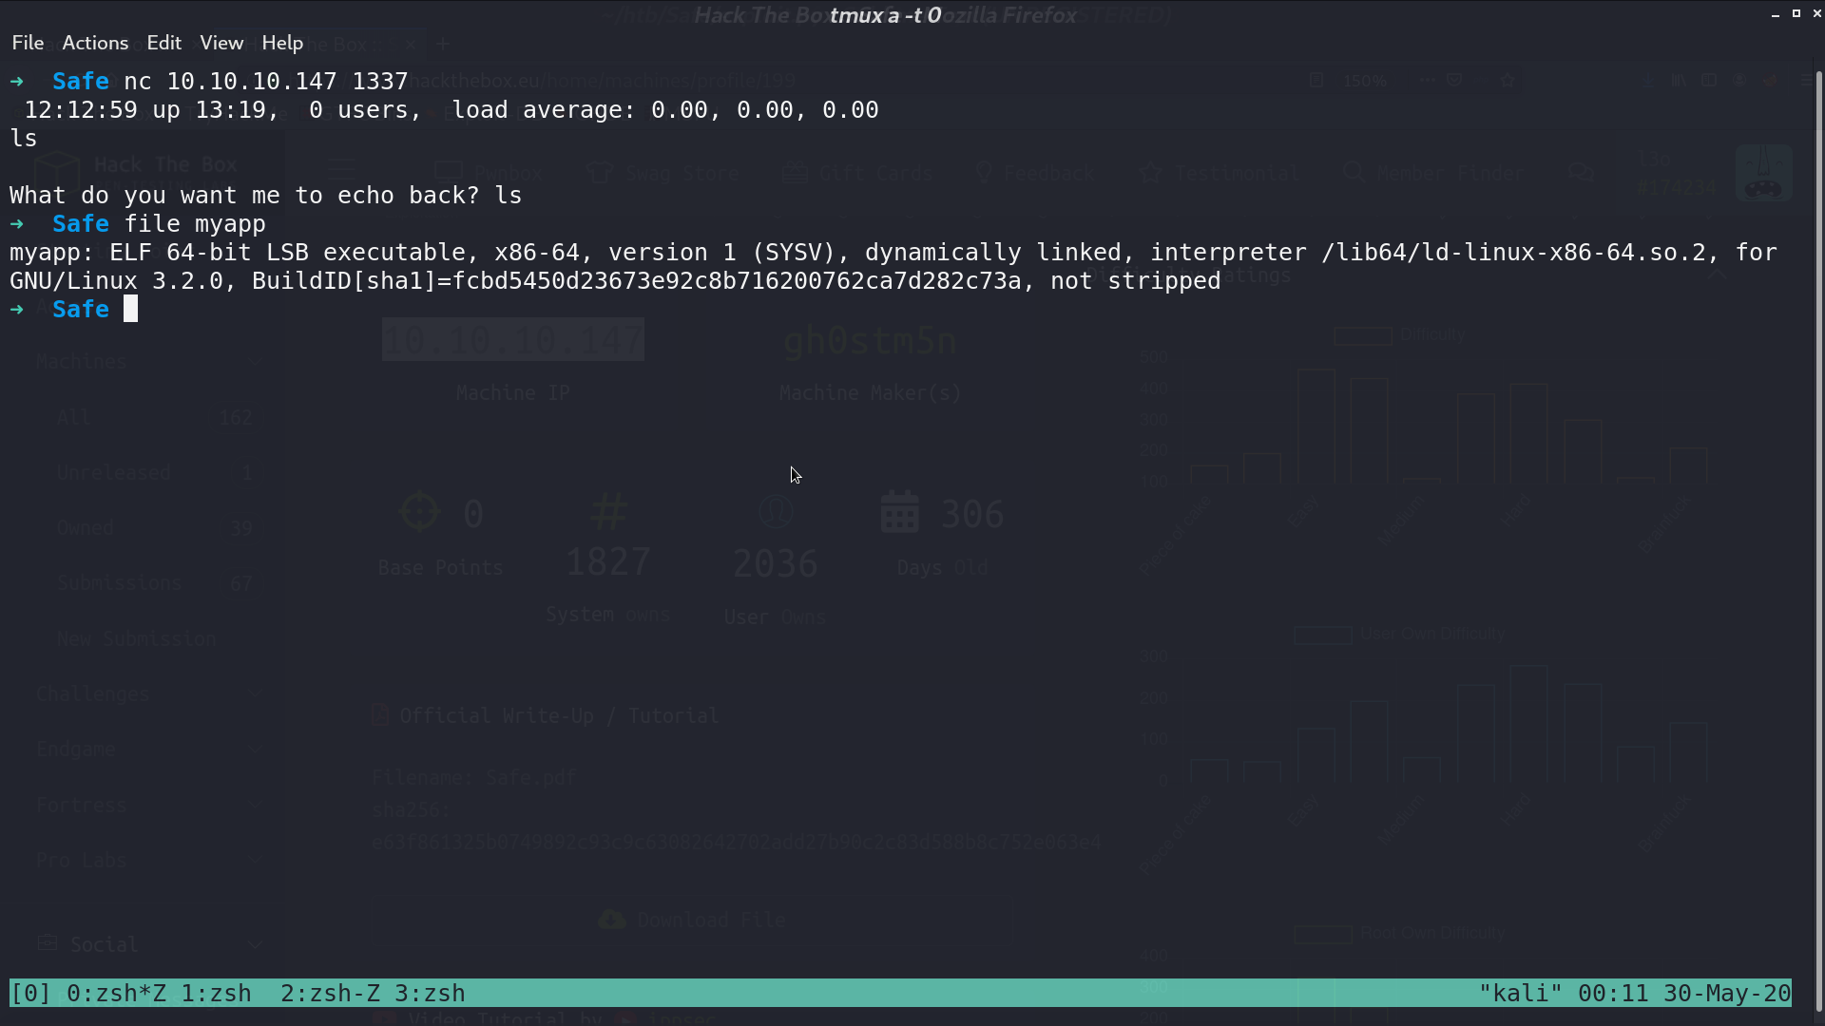Image resolution: width=1825 pixels, height=1026 pixels.
Task: Switch to tmux window 2:zsh
Action: point(330,994)
